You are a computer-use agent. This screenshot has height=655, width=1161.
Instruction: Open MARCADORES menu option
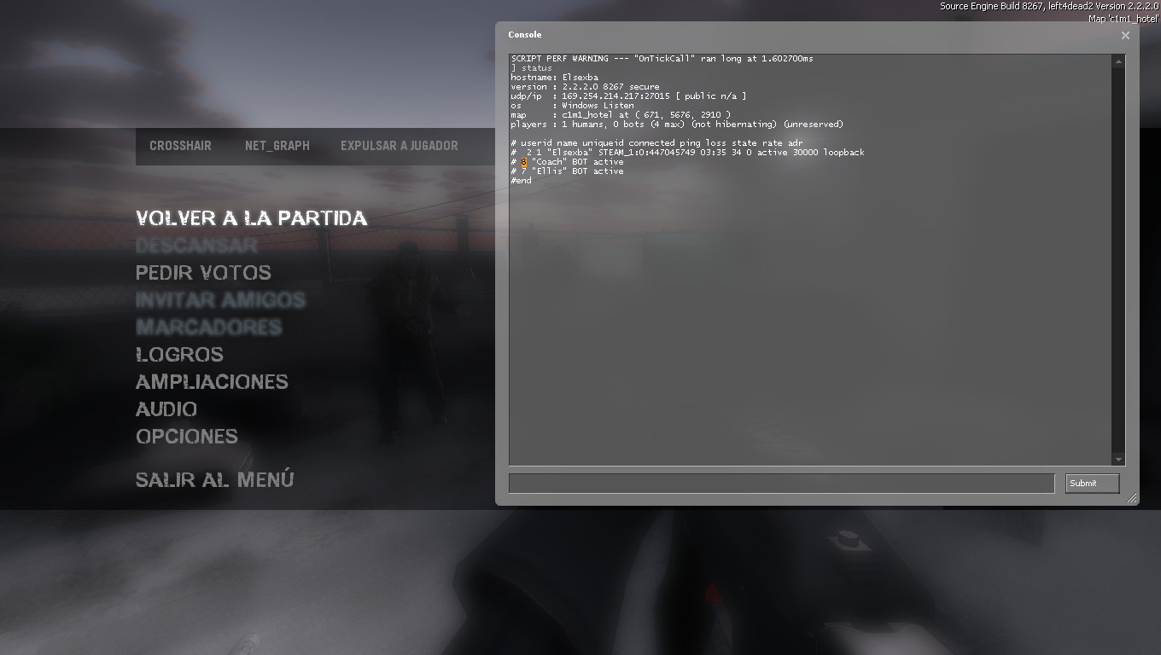[x=208, y=327]
